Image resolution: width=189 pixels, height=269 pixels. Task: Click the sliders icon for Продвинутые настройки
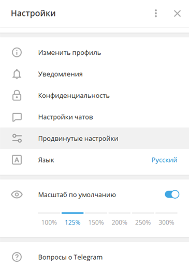click(x=17, y=138)
